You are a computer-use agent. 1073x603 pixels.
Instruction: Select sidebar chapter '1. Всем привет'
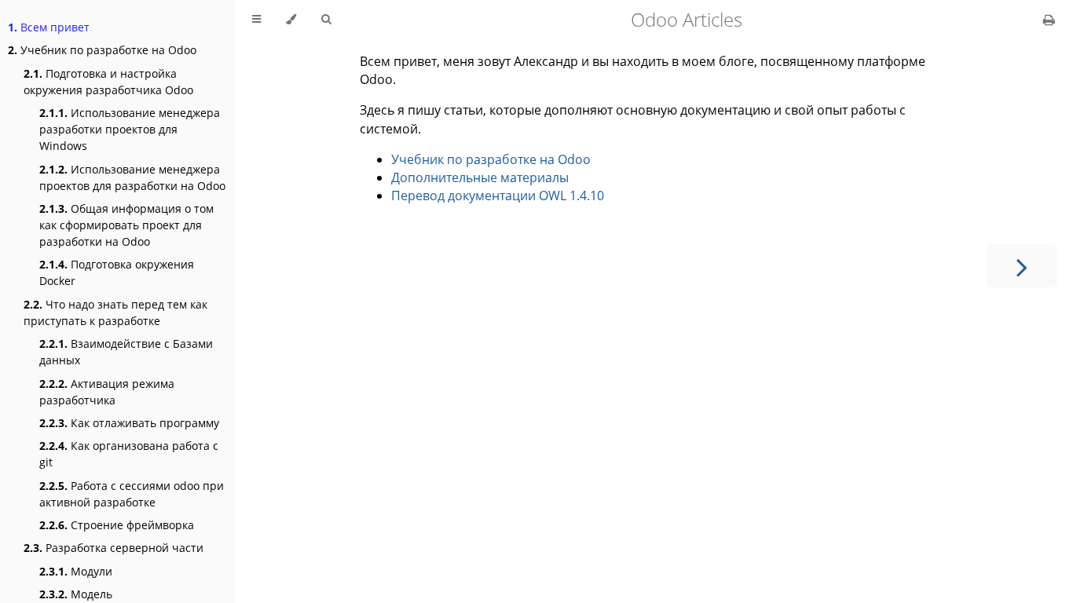49,27
